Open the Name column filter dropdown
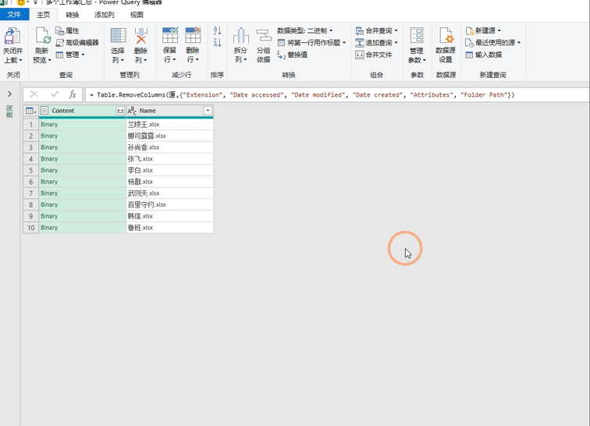The image size is (590, 426). [x=208, y=111]
